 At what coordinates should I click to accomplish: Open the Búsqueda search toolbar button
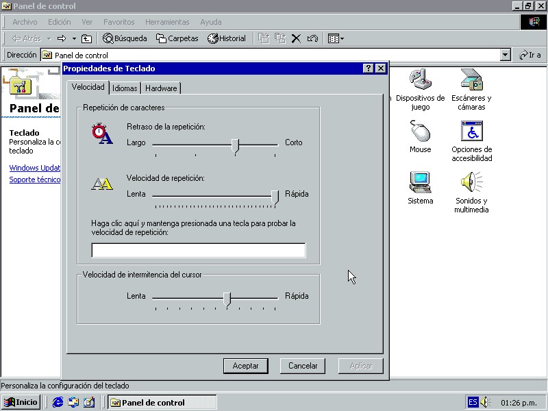point(125,38)
